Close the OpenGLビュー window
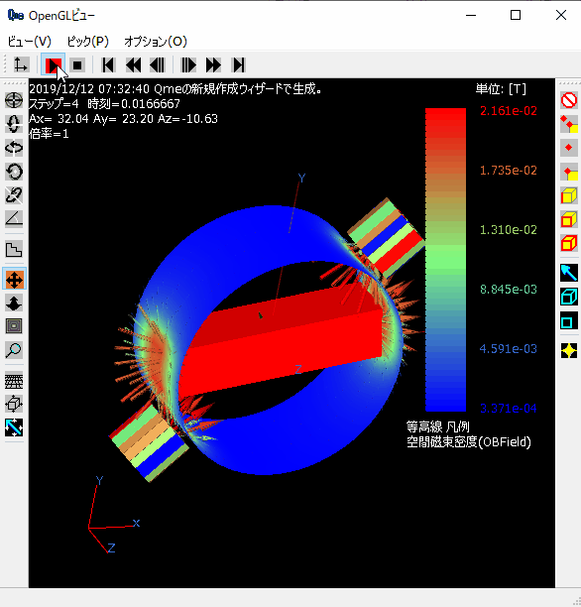 click(x=561, y=16)
